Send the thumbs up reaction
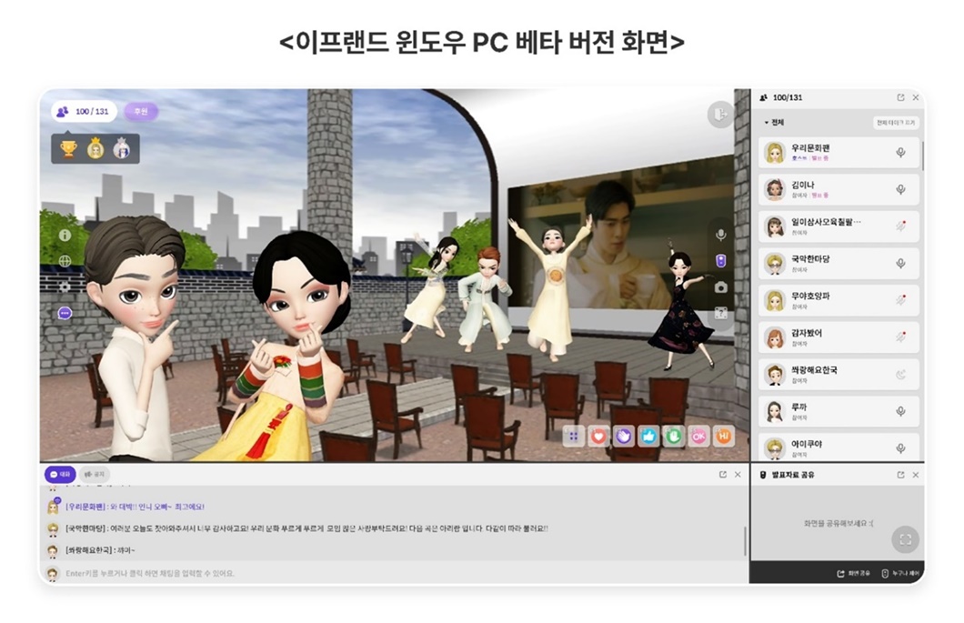Image resolution: width=964 pixels, height=623 pixels. [x=648, y=435]
